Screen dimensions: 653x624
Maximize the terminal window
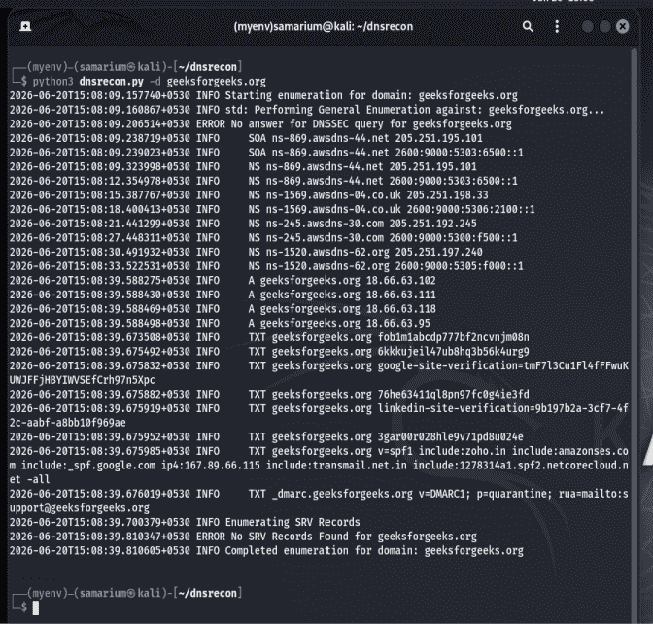coord(605,26)
